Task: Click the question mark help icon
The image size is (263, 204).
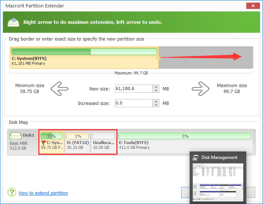Action: coord(12,192)
